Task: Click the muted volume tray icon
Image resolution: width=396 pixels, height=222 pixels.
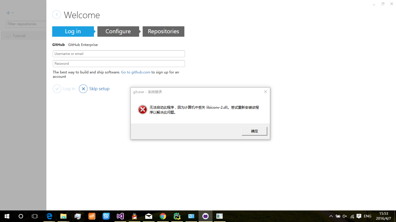Action: [x=345, y=216]
